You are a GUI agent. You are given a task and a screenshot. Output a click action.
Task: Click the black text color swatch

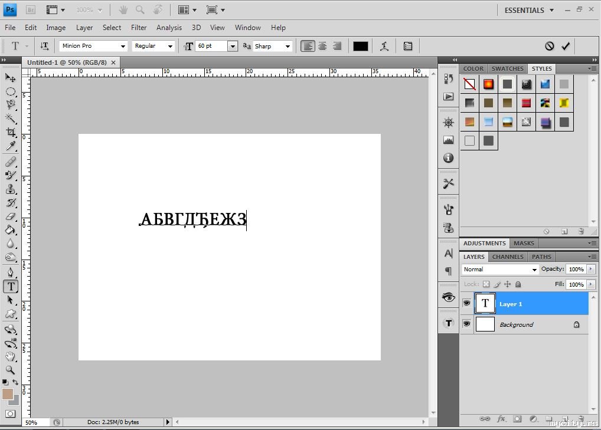tap(360, 46)
